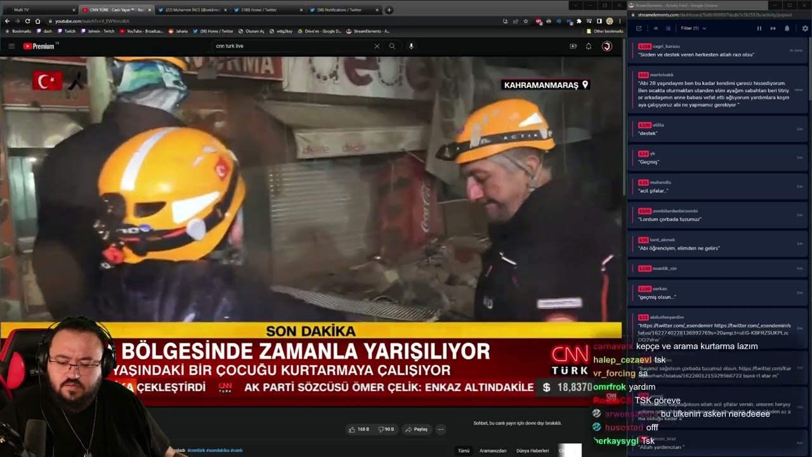Select muhendis "acil şifalar" entry

[718, 187]
